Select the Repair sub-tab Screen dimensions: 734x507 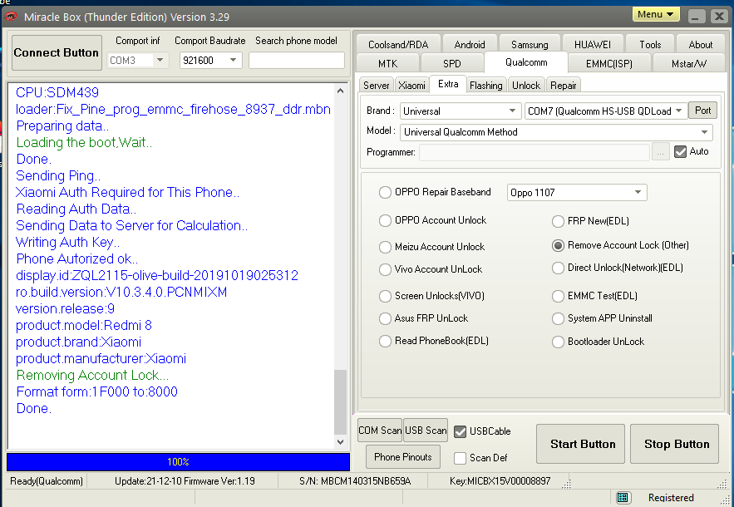tap(563, 86)
